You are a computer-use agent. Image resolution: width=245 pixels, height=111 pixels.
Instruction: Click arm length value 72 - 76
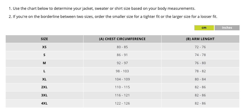click(x=200, y=47)
